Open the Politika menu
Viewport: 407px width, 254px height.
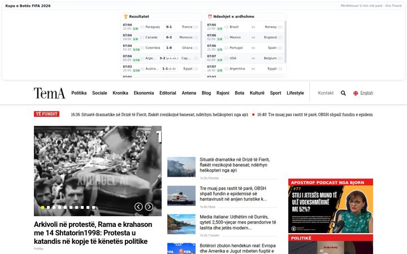(x=79, y=93)
